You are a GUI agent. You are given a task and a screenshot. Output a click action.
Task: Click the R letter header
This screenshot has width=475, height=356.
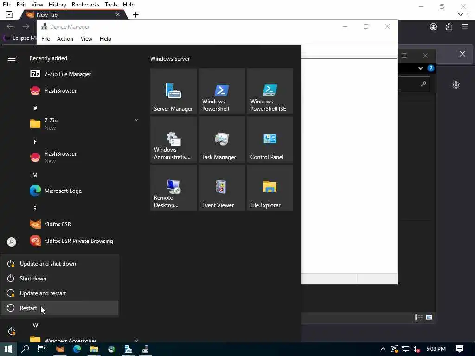pos(35,208)
